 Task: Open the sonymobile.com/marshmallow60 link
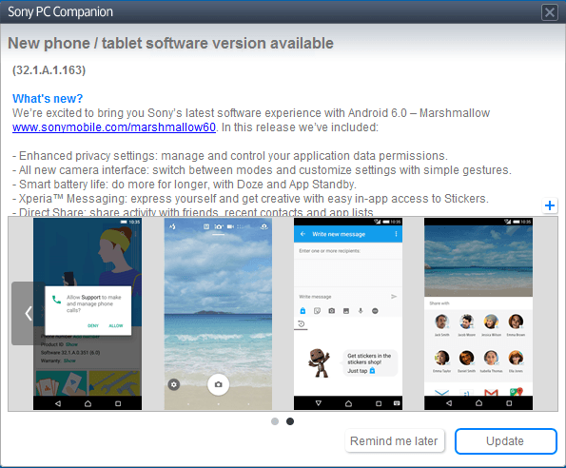(x=114, y=127)
